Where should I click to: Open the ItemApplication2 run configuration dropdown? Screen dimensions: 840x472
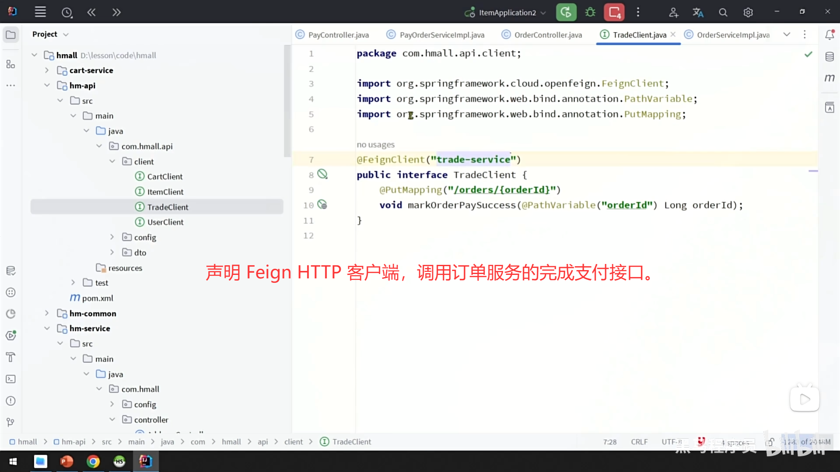[507, 12]
